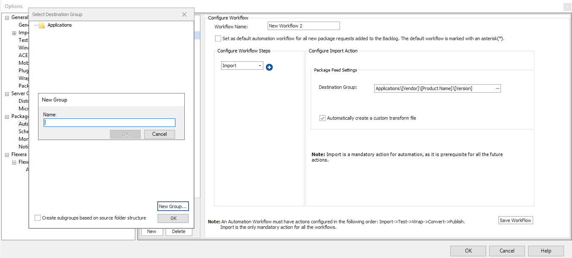Collapse the nested Flexe subnode
The height and width of the screenshot is (258, 572).
coord(14,162)
